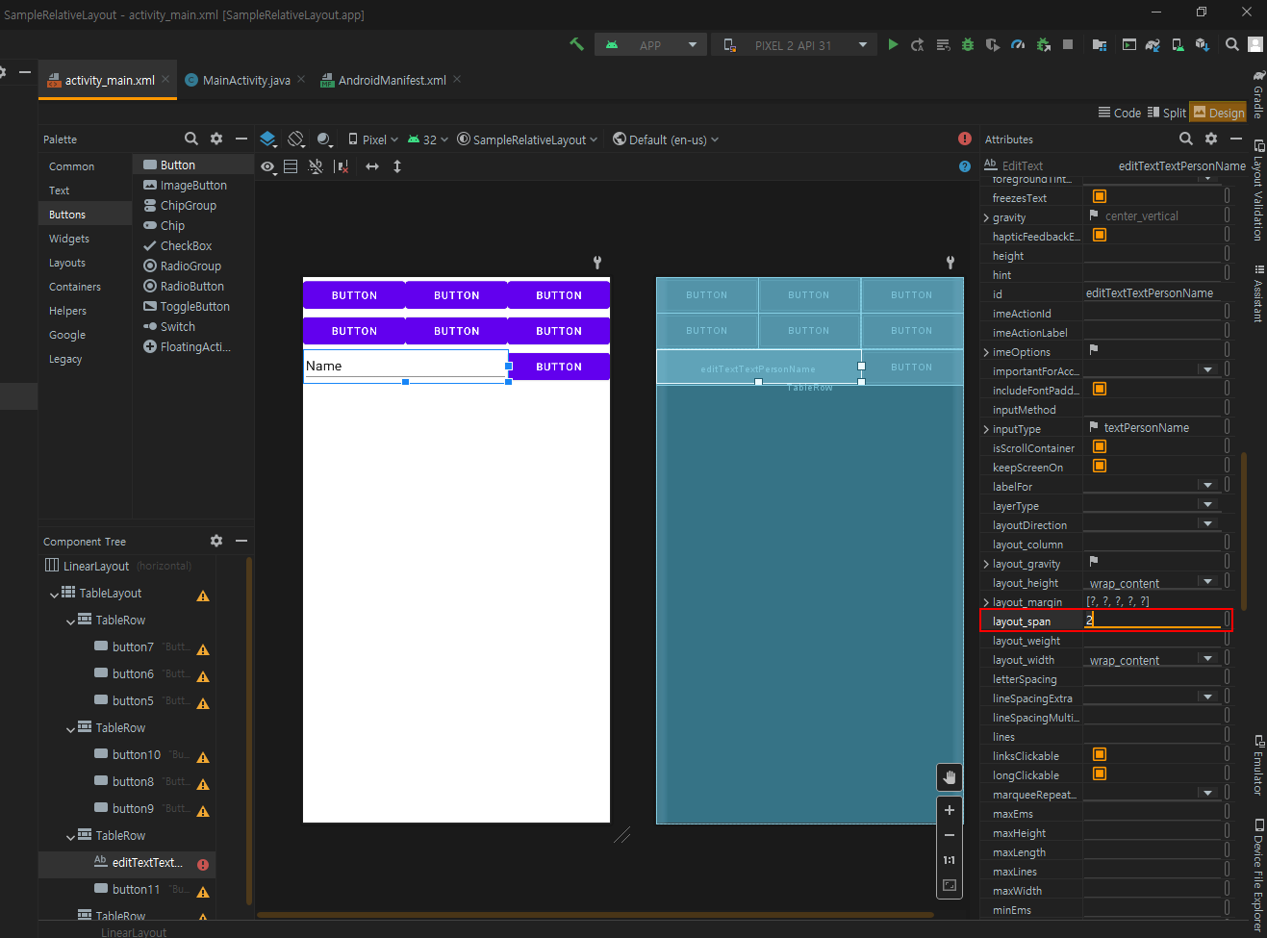Open the layout_height dropdown arrow

pyautogui.click(x=1207, y=582)
